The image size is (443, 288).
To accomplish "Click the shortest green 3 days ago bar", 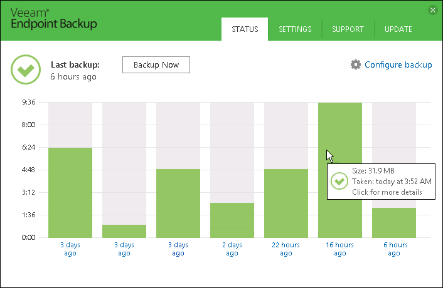I will tap(124, 231).
